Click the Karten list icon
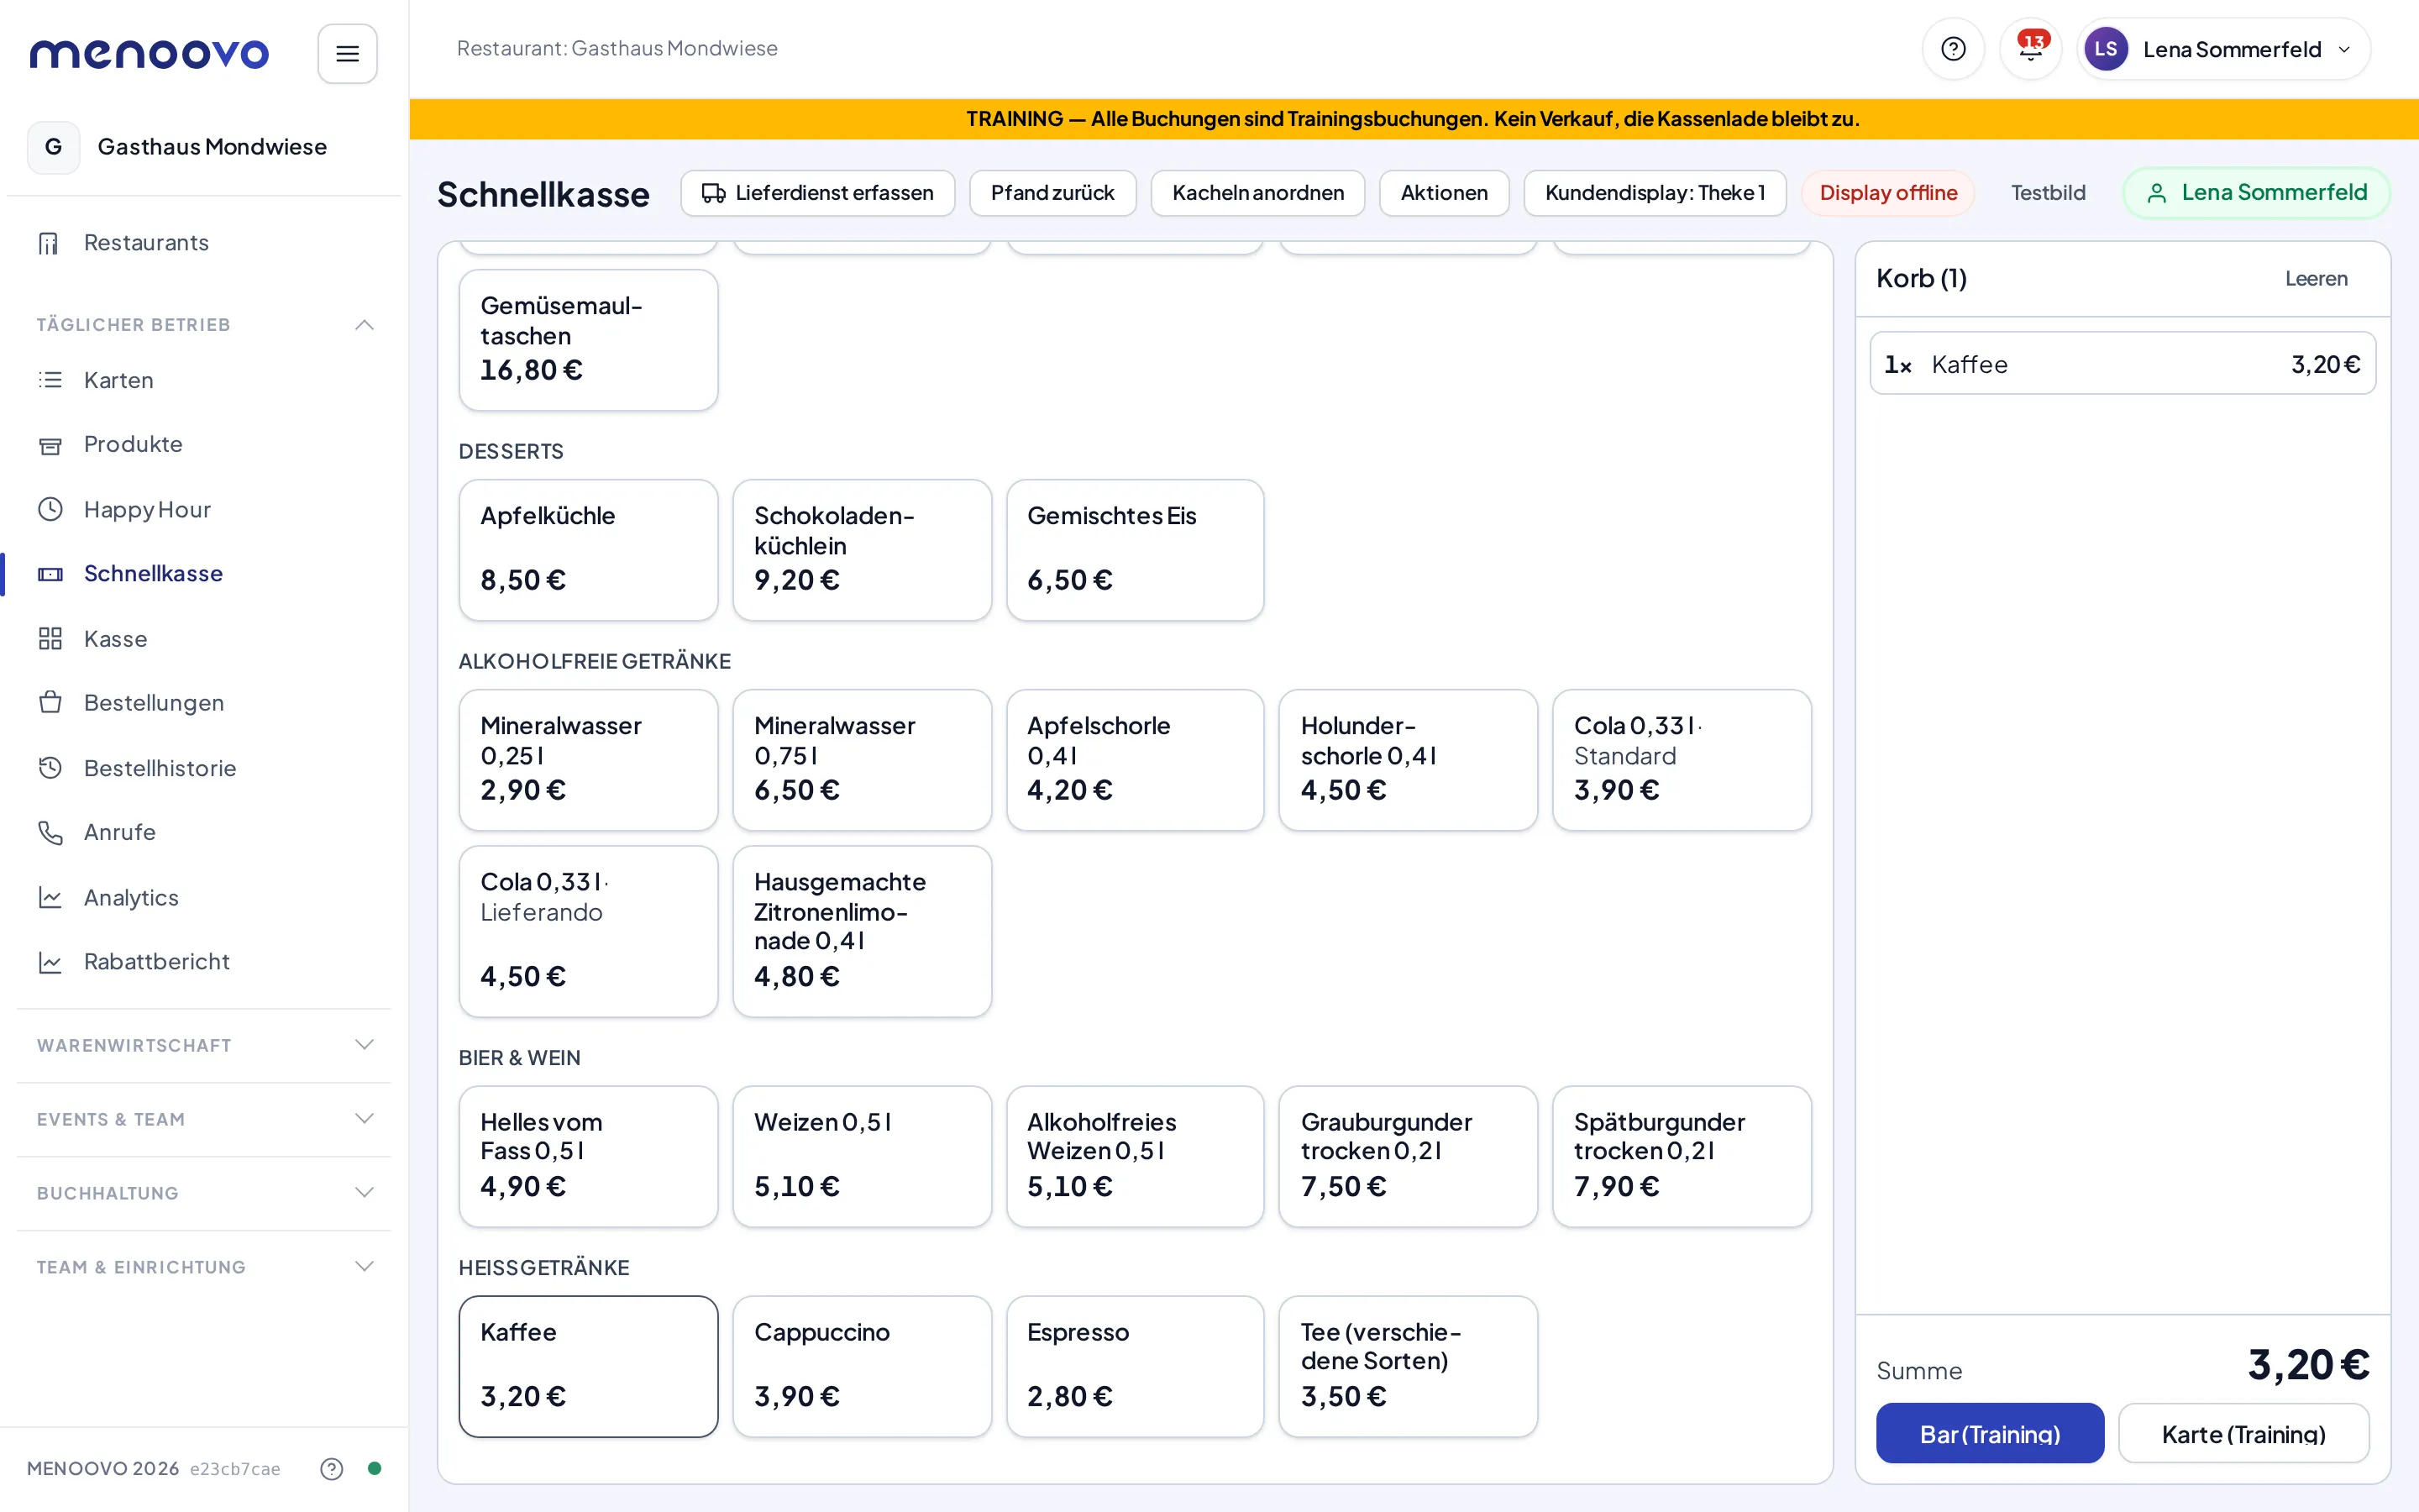2419x1512 pixels. tap(49, 380)
